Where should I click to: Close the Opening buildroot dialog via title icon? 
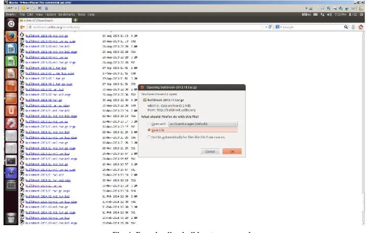(142, 87)
